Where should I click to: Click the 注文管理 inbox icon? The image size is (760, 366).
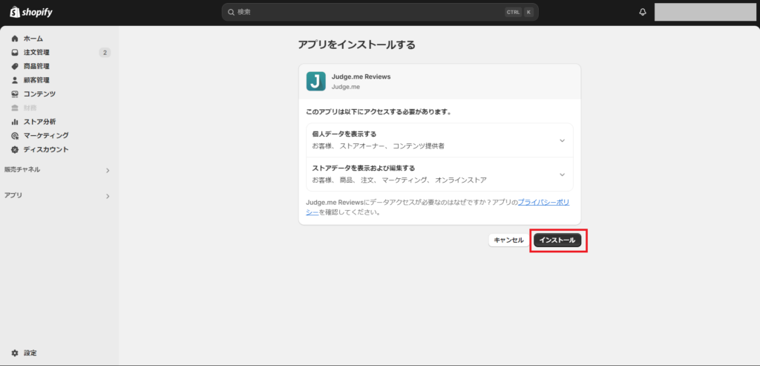pyautogui.click(x=15, y=53)
